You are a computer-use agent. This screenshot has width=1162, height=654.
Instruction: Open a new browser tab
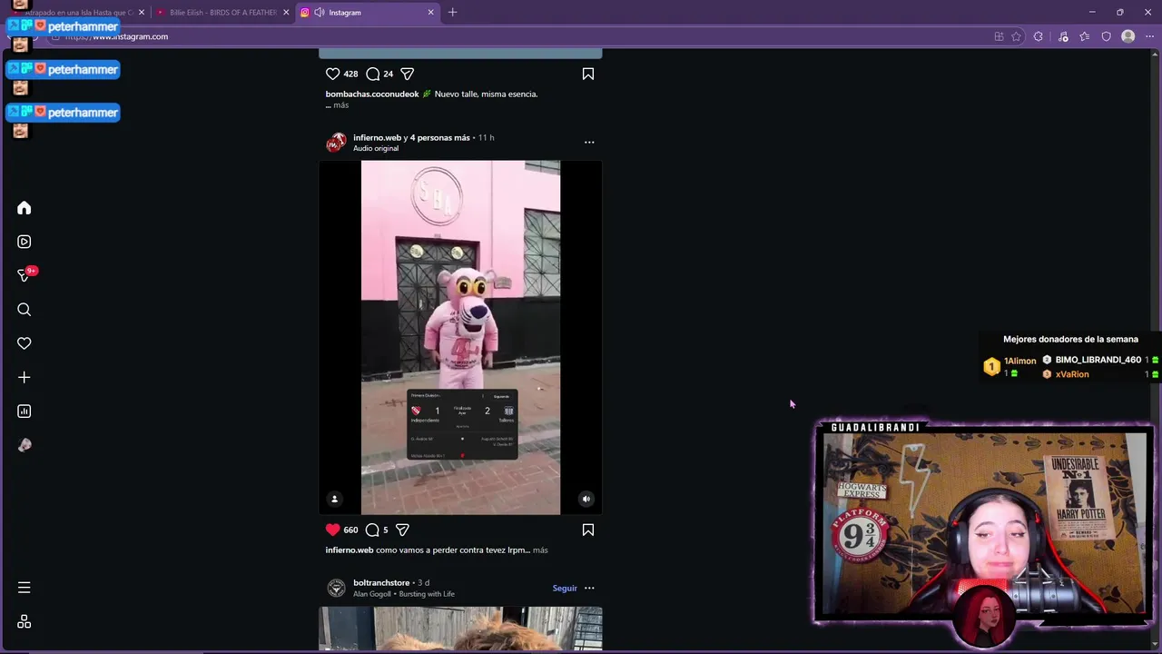[452, 13]
